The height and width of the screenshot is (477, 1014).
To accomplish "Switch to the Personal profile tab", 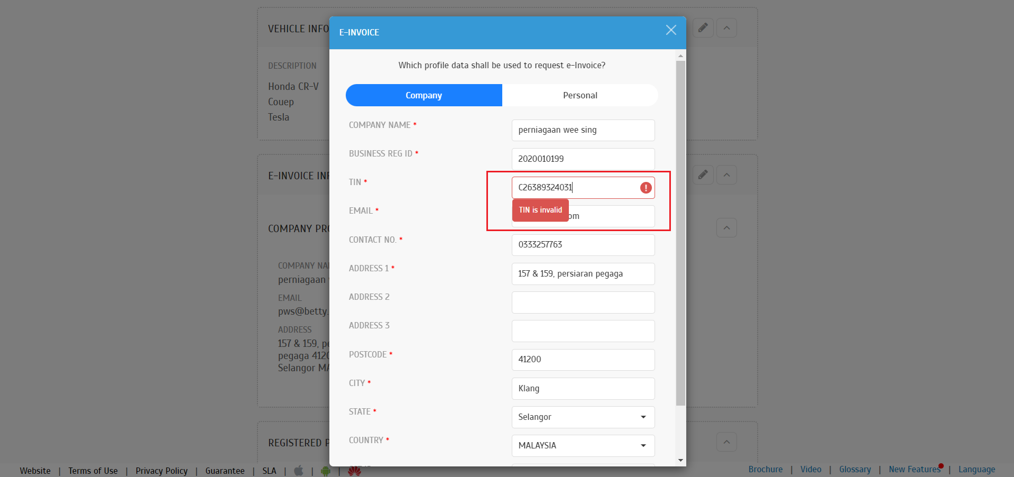I will (x=580, y=95).
